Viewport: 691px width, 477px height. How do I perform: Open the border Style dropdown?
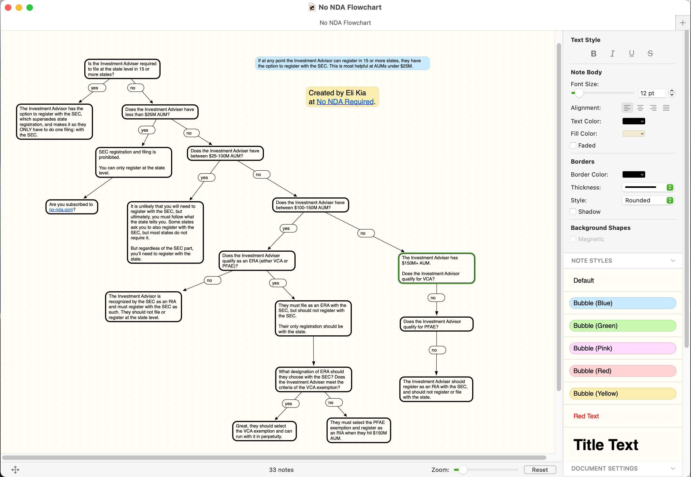tap(648, 200)
